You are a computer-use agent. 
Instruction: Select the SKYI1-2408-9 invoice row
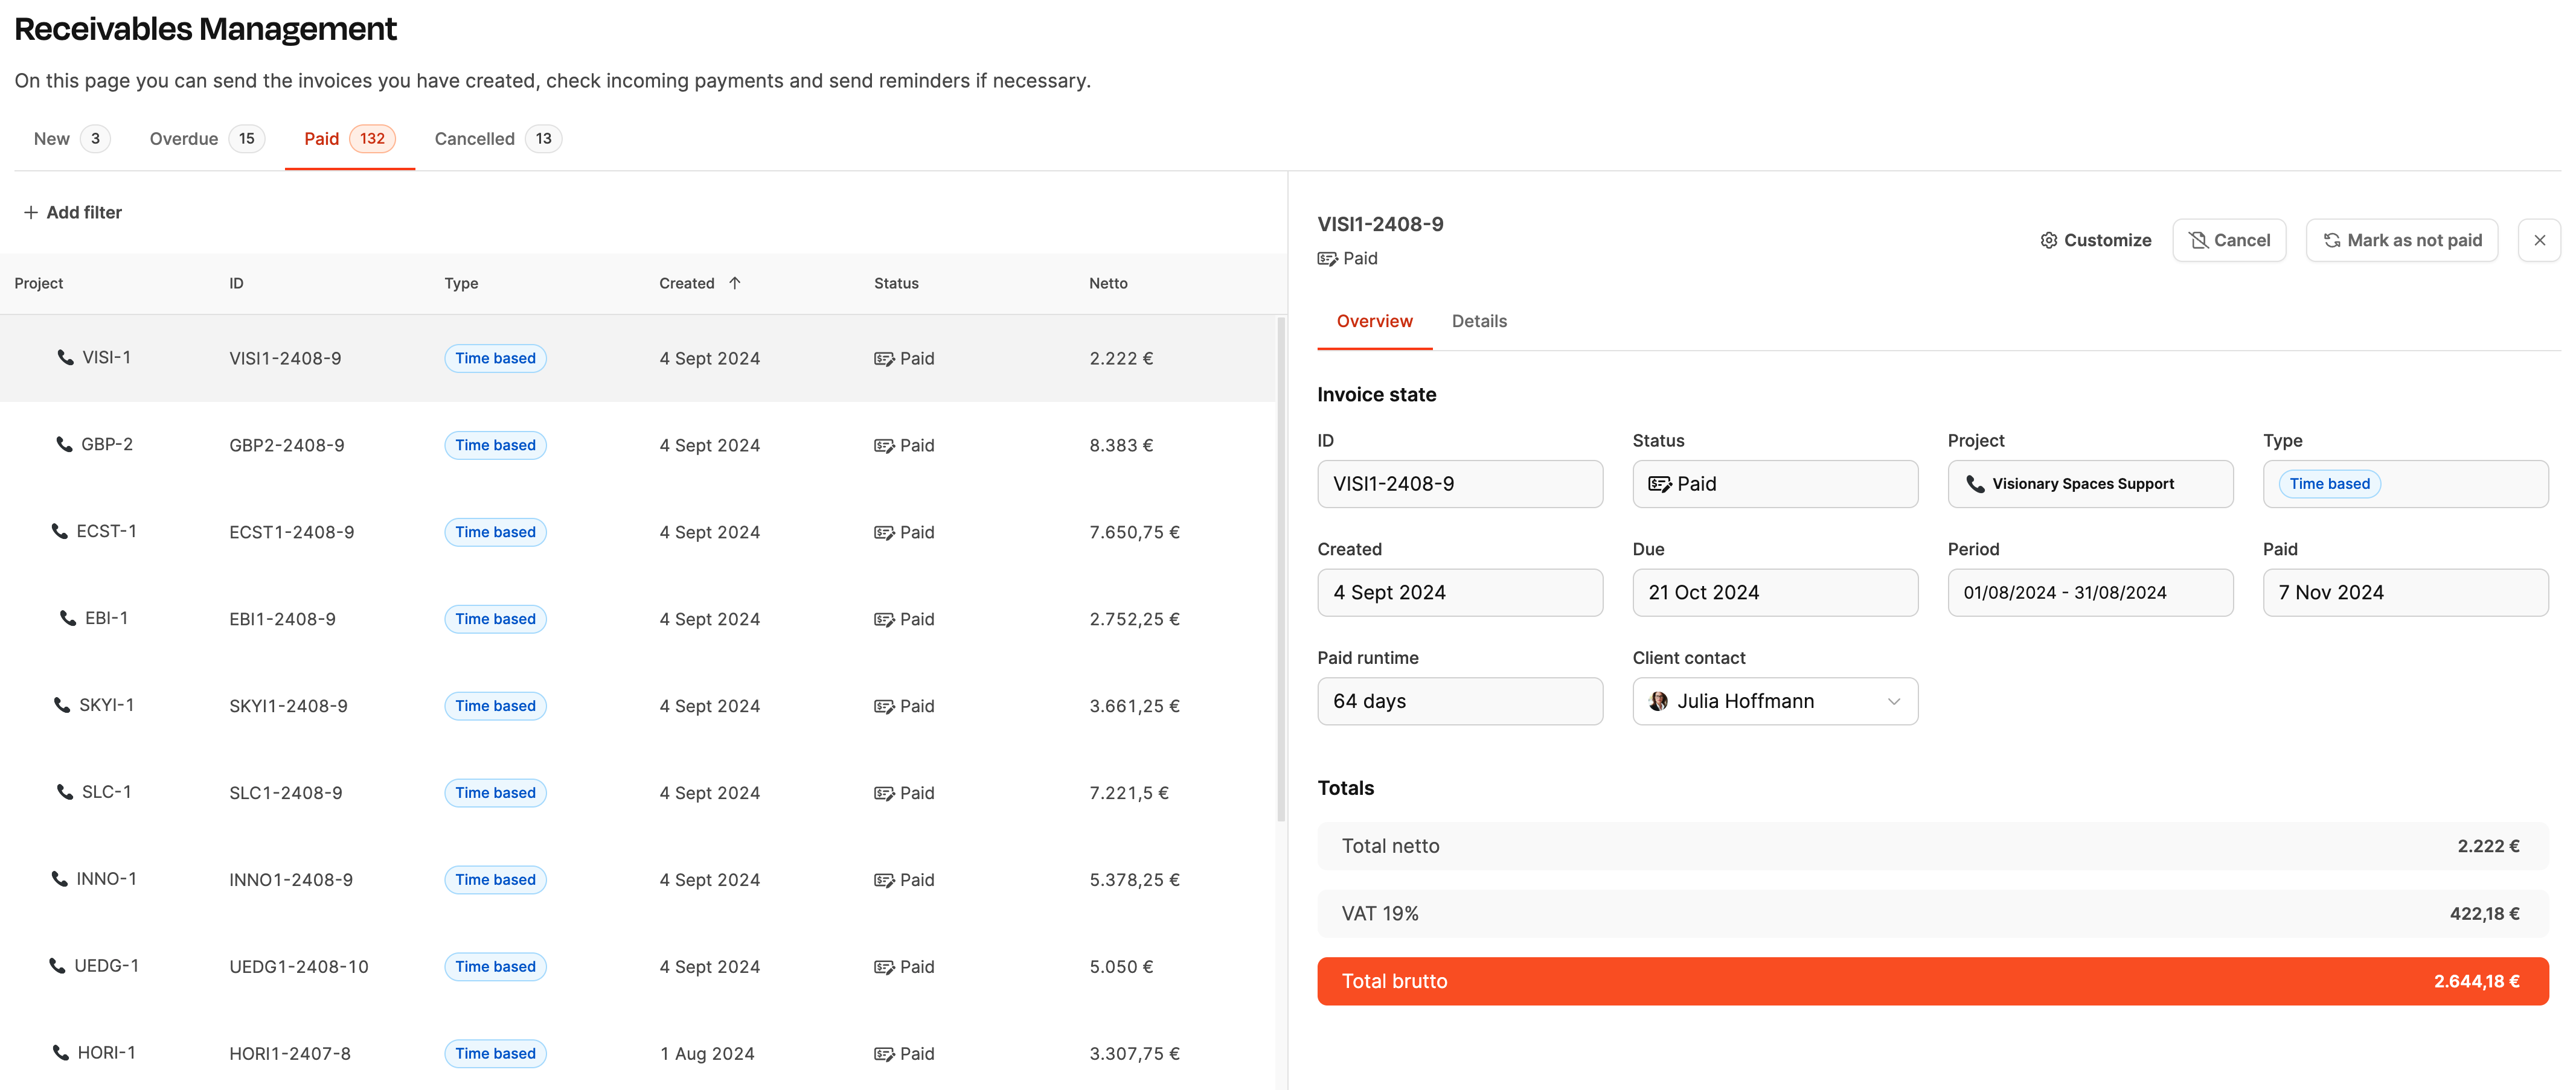click(640, 706)
